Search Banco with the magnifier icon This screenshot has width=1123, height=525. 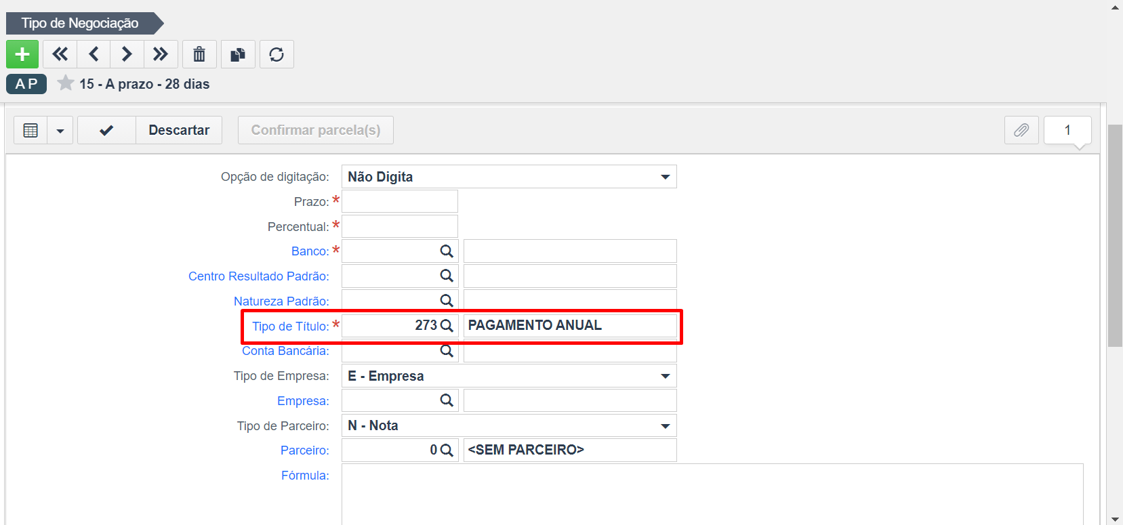click(447, 251)
